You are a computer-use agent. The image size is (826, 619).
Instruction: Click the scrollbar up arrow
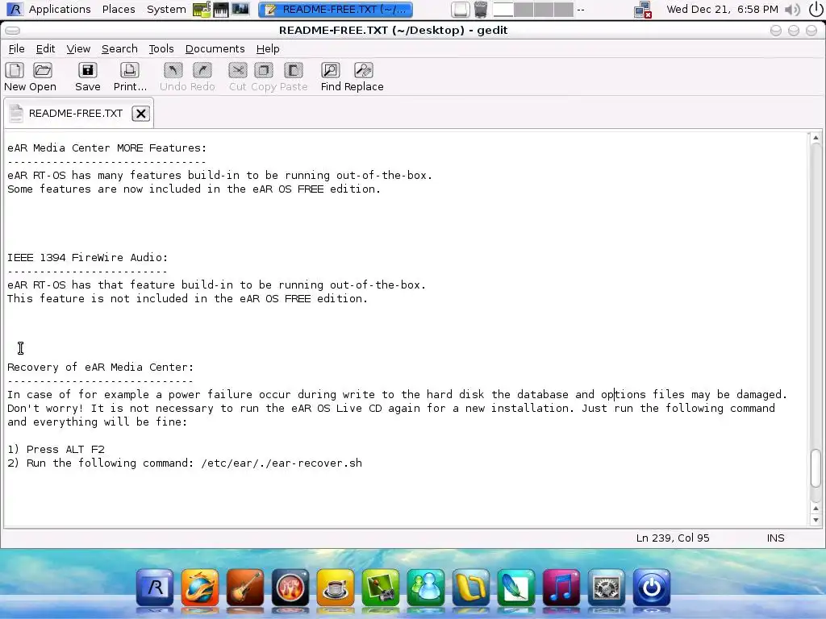pyautogui.click(x=816, y=138)
